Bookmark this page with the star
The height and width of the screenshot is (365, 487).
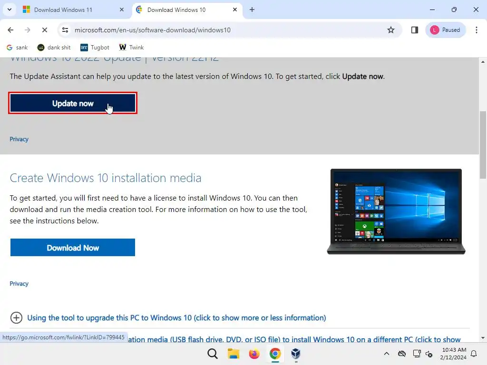(391, 30)
